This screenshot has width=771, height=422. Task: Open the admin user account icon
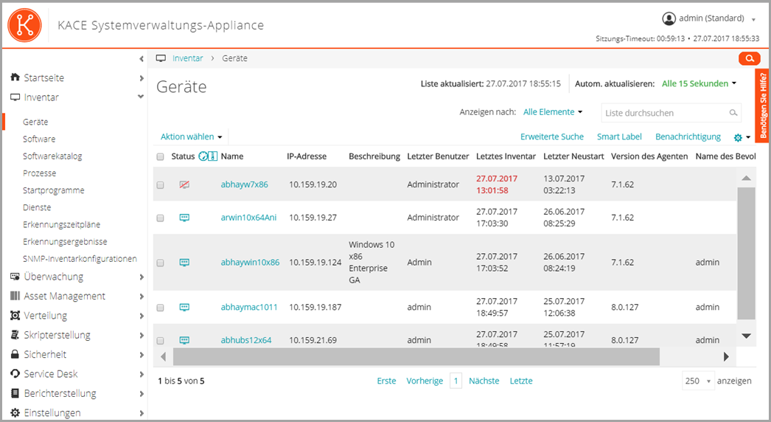pos(669,18)
